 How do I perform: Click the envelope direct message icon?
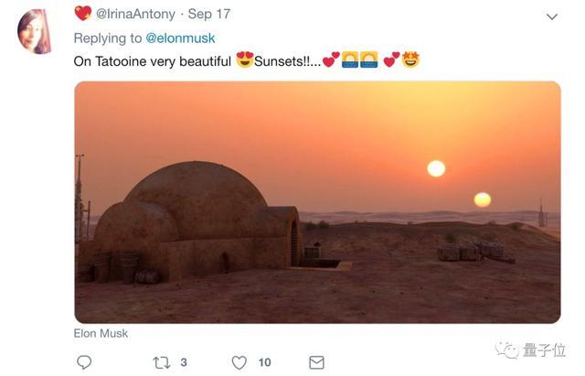316,362
